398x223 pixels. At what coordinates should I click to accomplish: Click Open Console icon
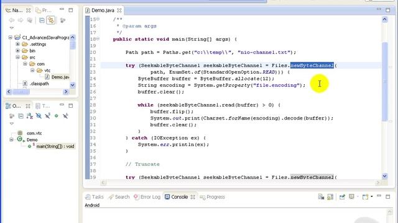click(x=365, y=197)
